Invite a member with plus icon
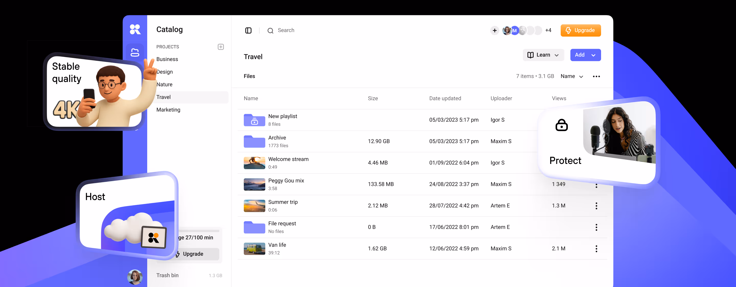The width and height of the screenshot is (736, 287). coord(494,31)
